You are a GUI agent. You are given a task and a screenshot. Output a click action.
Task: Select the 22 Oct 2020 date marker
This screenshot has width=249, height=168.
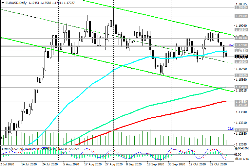tap(218, 164)
